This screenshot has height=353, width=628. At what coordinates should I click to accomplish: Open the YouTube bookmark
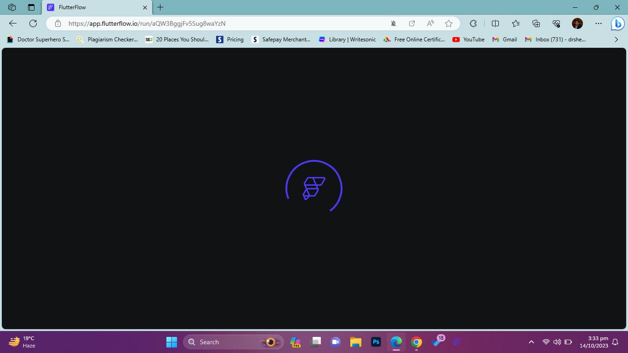coord(468,40)
